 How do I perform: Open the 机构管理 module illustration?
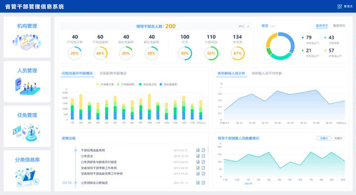tap(27, 42)
